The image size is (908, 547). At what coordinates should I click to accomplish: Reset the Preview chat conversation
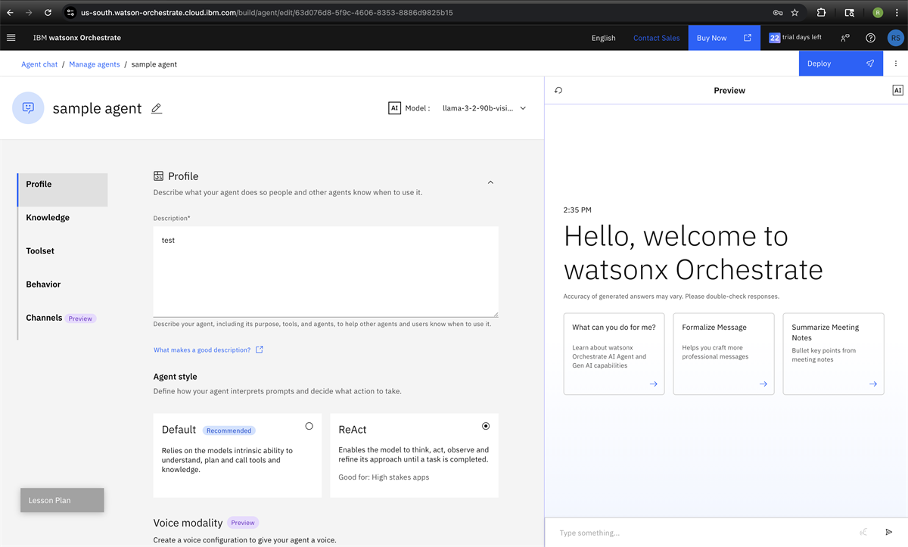pos(558,90)
